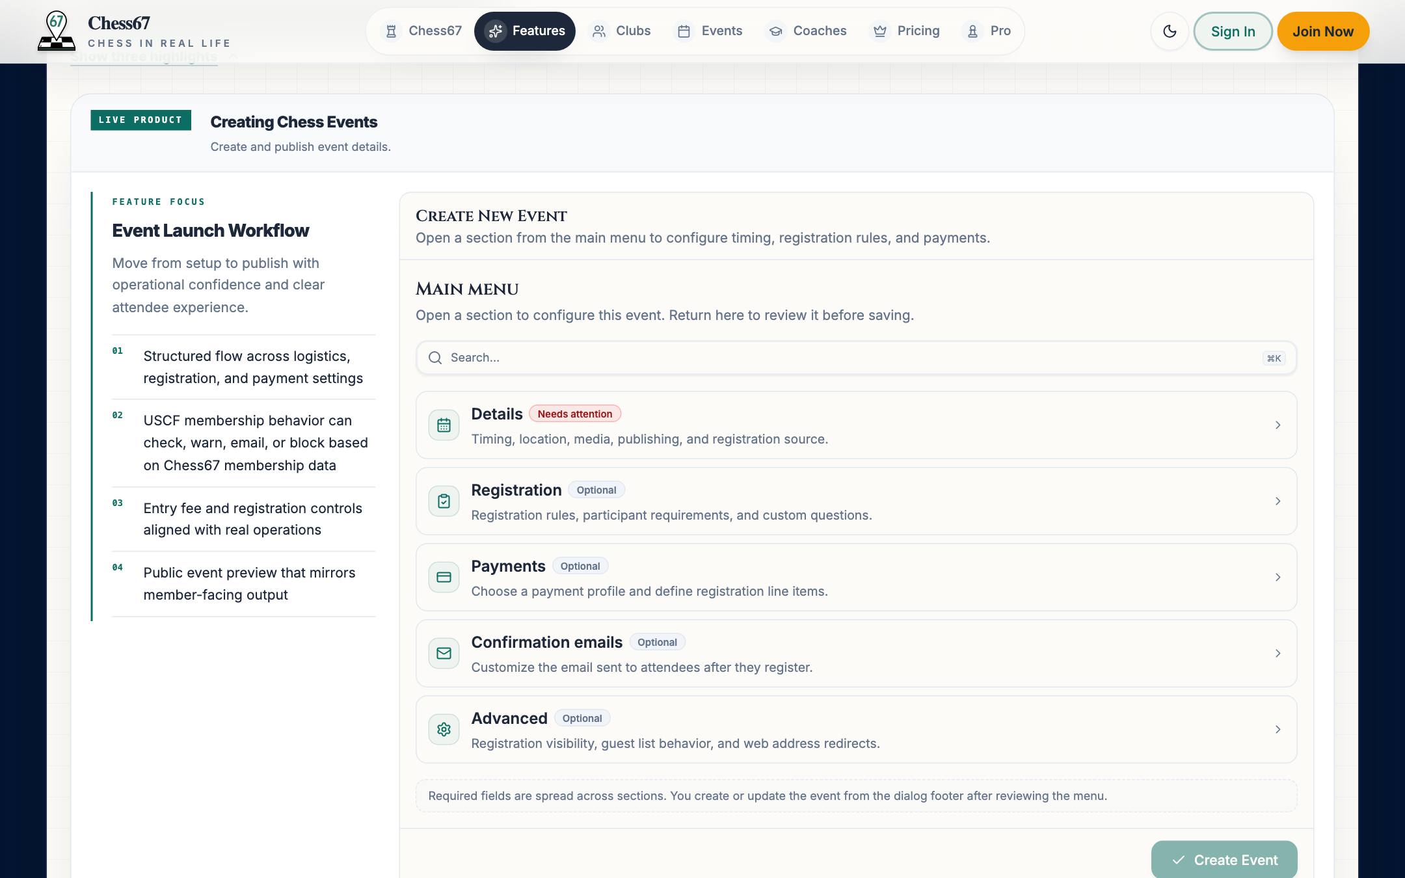
Task: Click the Chess67 logo pin icon
Action: click(57, 31)
